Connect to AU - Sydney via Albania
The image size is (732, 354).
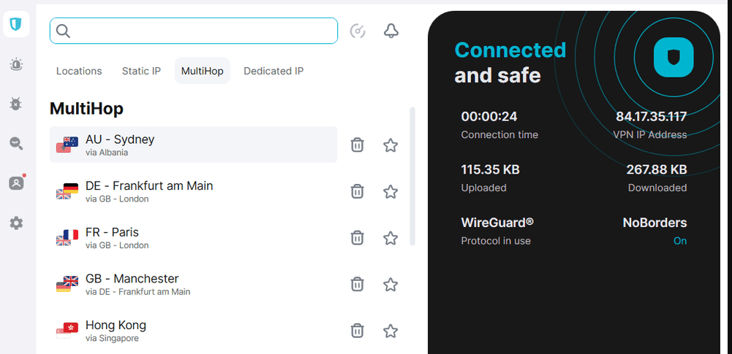193,145
